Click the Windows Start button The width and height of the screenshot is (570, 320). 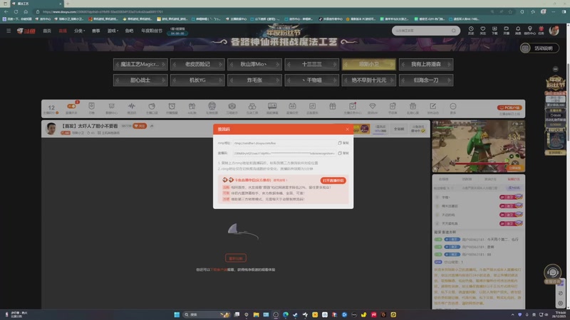tap(177, 314)
